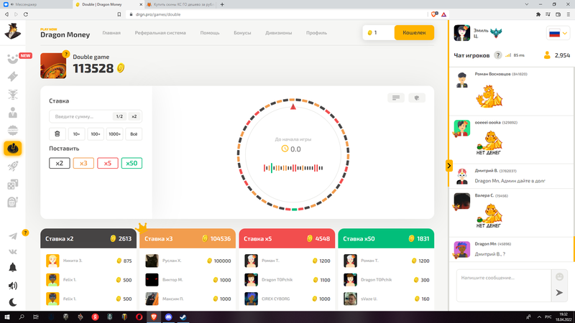Clear the bet with the trash icon

click(x=57, y=134)
